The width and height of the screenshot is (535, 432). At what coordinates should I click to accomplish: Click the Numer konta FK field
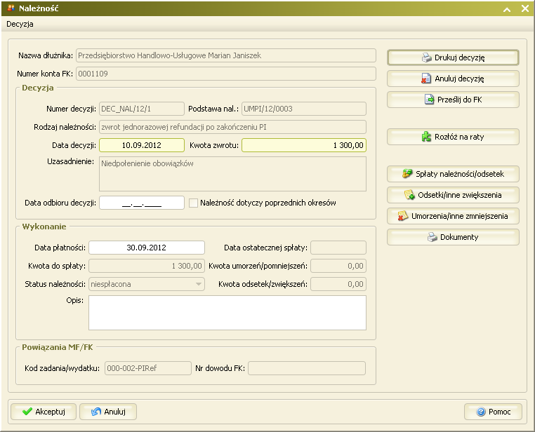coord(226,74)
